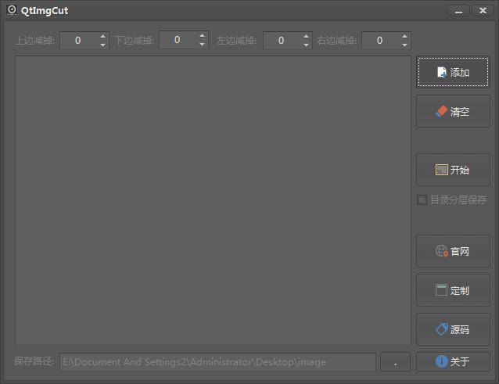Image resolution: width=499 pixels, height=384 pixels.
Task: Click the QtImgCut app icon in title bar
Action: [x=12, y=10]
